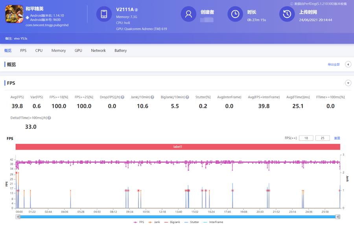
Task: Click the upload time history icon
Action: coord(287,14)
